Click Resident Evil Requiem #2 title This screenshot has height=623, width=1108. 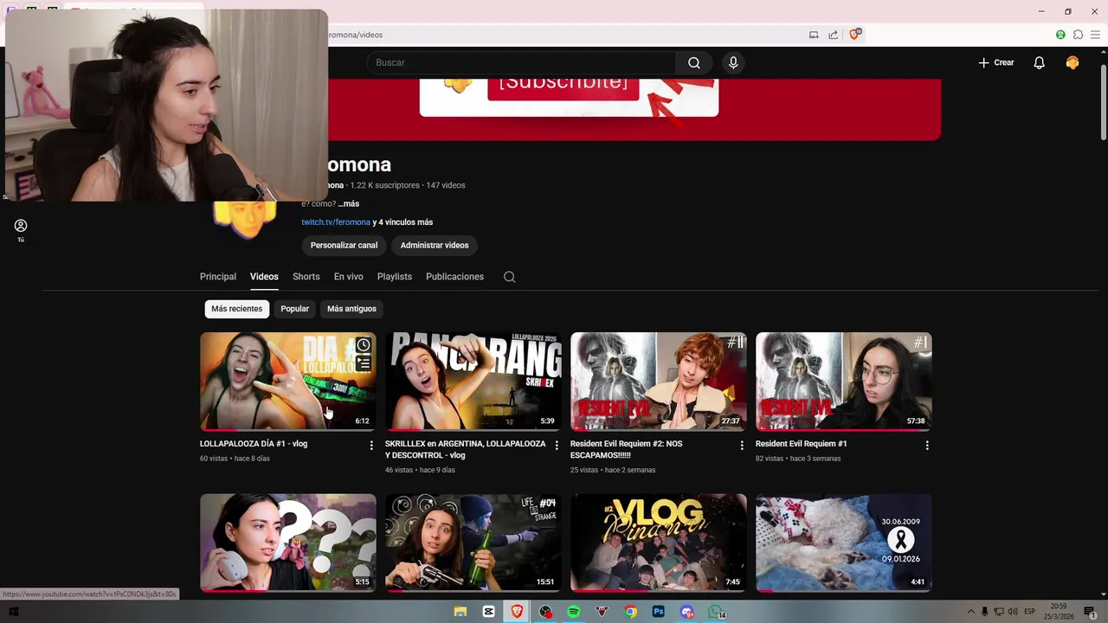627,449
